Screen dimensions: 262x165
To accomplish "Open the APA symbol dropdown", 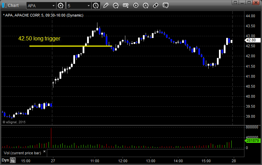I will click(53, 6).
